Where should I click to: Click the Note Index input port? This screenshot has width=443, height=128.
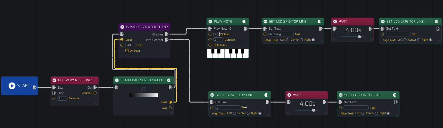coord(210,45)
